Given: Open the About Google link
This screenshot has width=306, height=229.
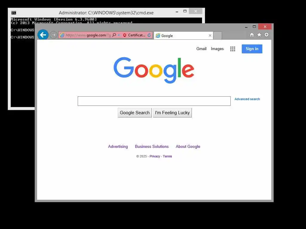Looking at the screenshot, I should tap(188, 147).
